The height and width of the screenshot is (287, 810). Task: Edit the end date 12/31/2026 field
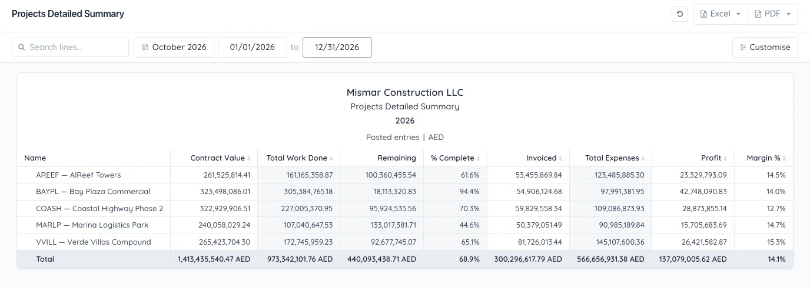click(x=337, y=47)
